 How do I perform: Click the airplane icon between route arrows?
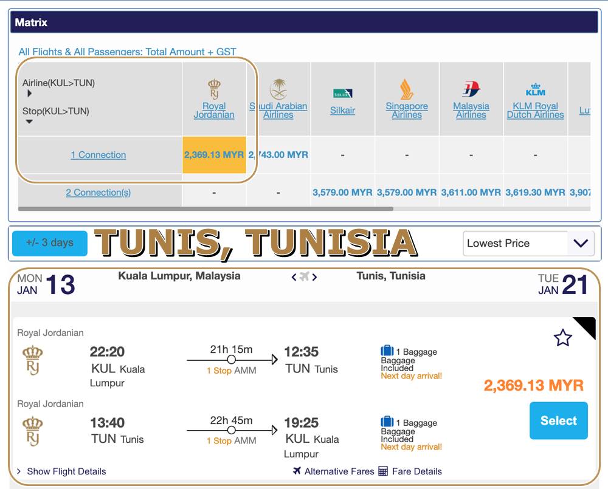click(x=305, y=276)
